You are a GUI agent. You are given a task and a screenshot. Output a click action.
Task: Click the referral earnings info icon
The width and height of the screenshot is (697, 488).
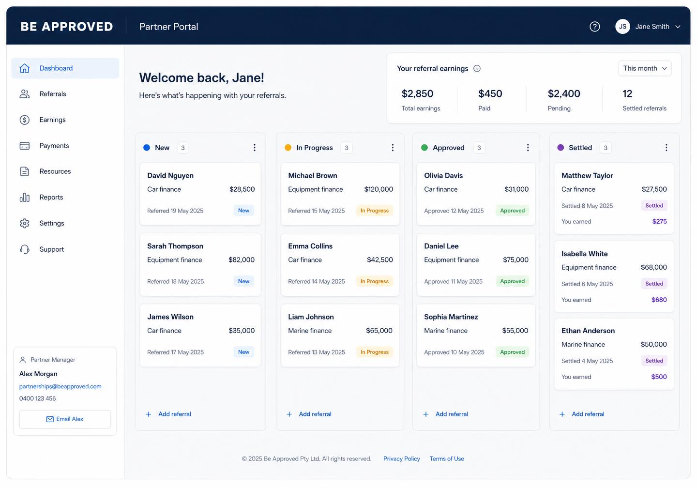coord(477,69)
